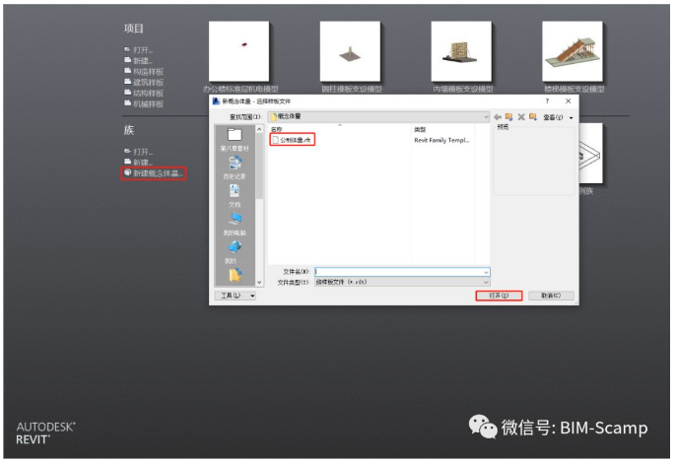Click 新建... under the 项目 section
The width and height of the screenshot is (677, 464).
[143, 61]
